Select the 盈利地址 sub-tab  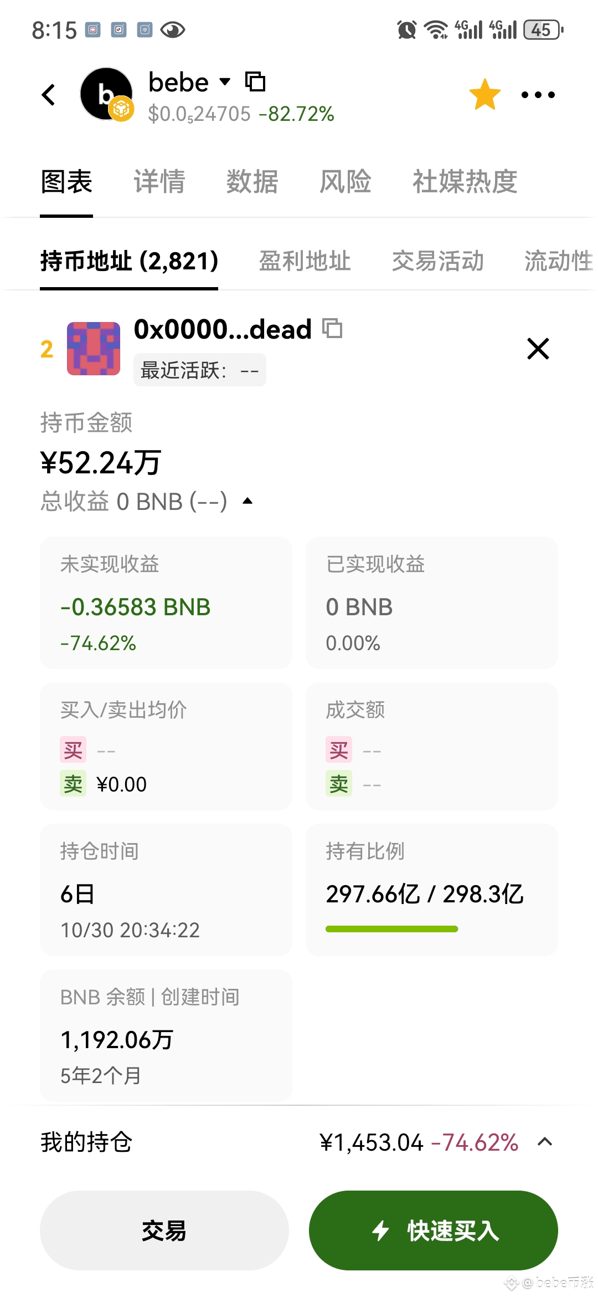[x=305, y=261]
